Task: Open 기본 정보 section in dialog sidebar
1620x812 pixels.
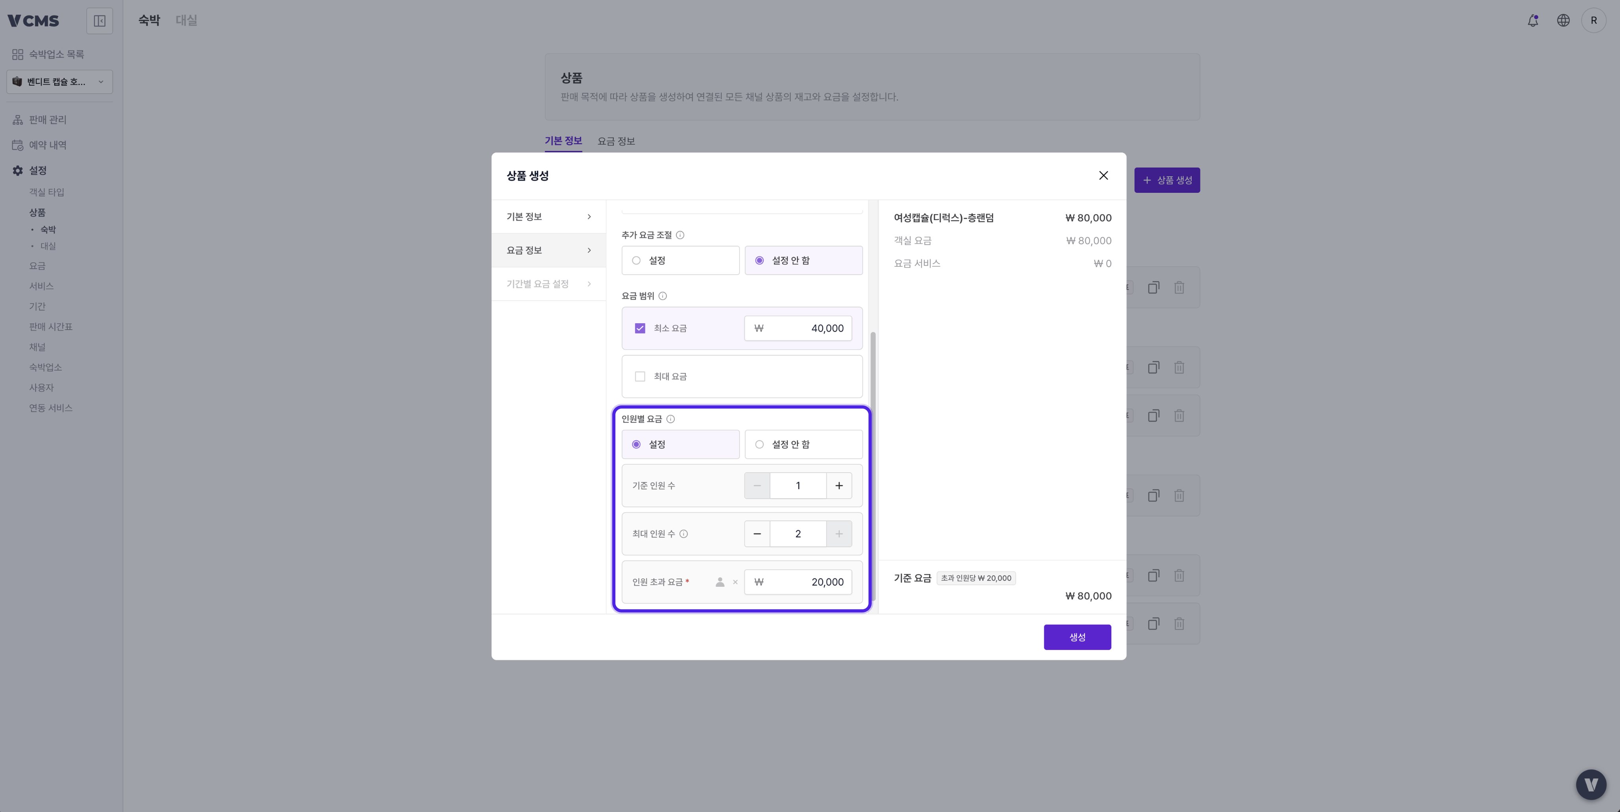Action: click(x=549, y=217)
